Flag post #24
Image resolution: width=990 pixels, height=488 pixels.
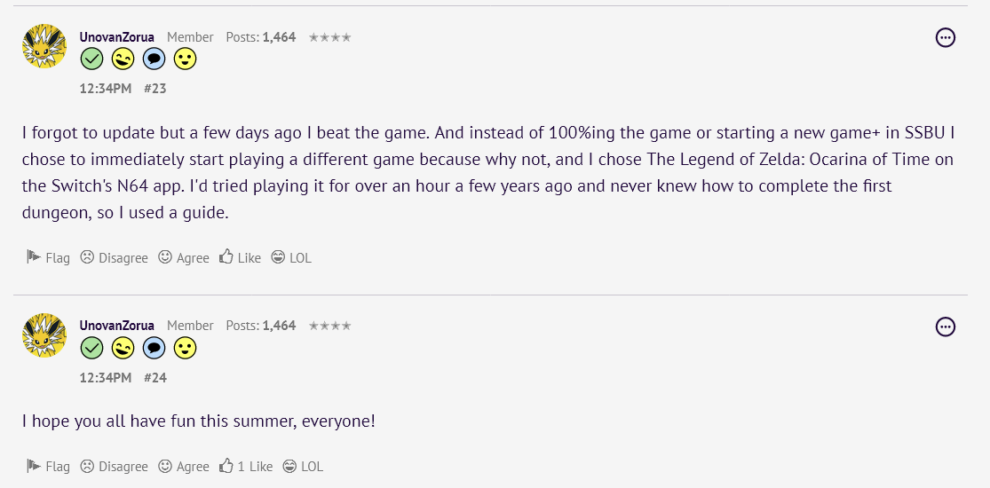pyautogui.click(x=48, y=466)
